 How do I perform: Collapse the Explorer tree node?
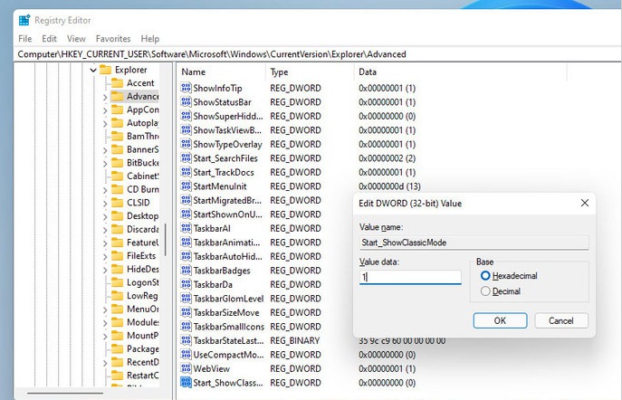tap(93, 71)
